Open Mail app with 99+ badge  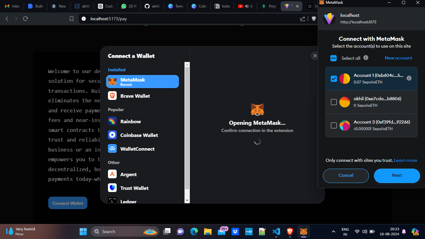[x=222, y=232]
